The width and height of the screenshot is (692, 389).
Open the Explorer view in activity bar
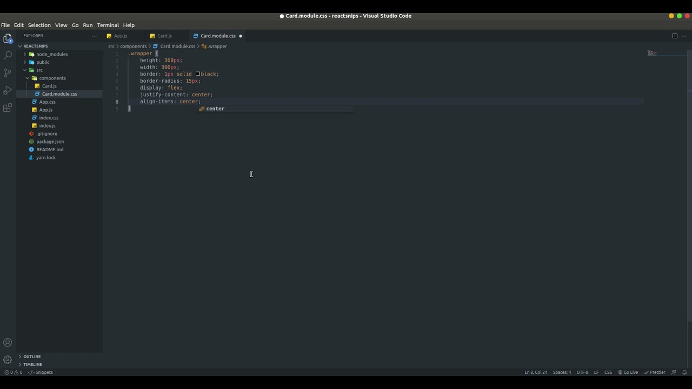coord(8,38)
